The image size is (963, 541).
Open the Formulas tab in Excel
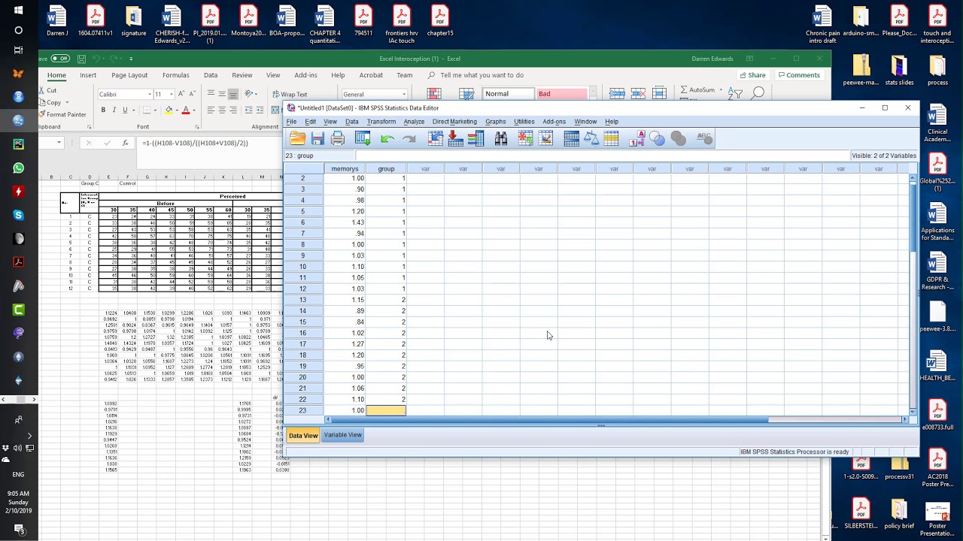point(175,75)
